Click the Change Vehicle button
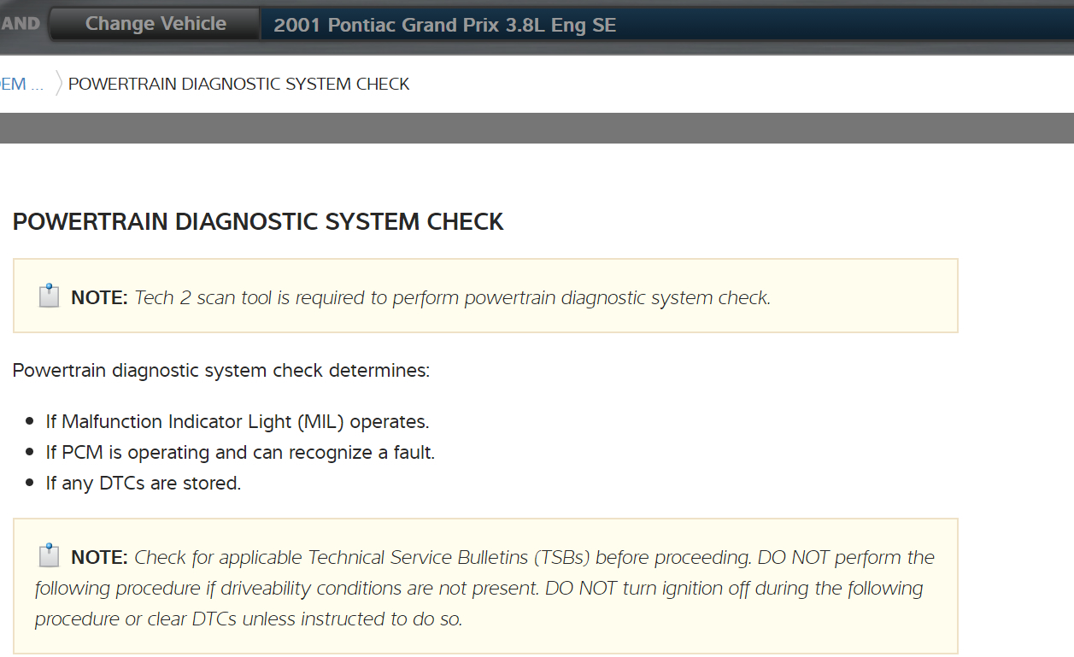Screen dimensions: 1074x657 click(156, 24)
